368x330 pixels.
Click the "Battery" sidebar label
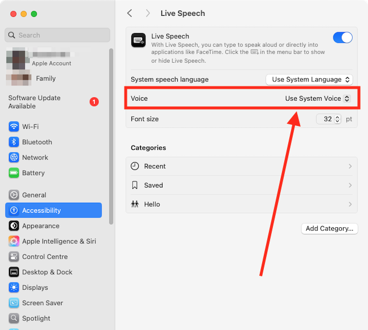pos(33,173)
